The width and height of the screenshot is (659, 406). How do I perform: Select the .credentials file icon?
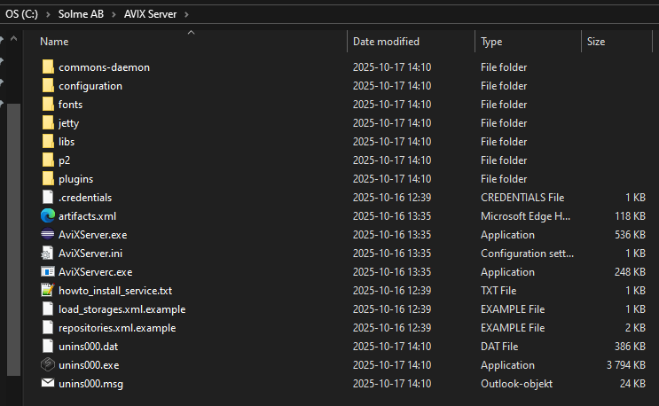click(48, 198)
